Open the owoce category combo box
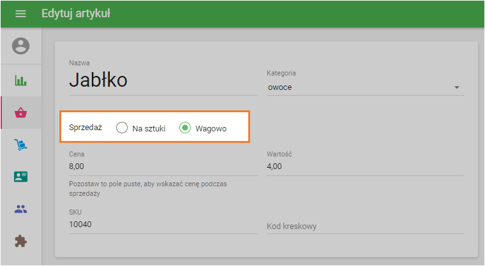The width and height of the screenshot is (485, 266). coord(365,87)
